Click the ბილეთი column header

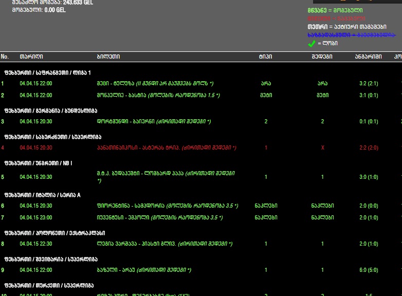(x=108, y=57)
